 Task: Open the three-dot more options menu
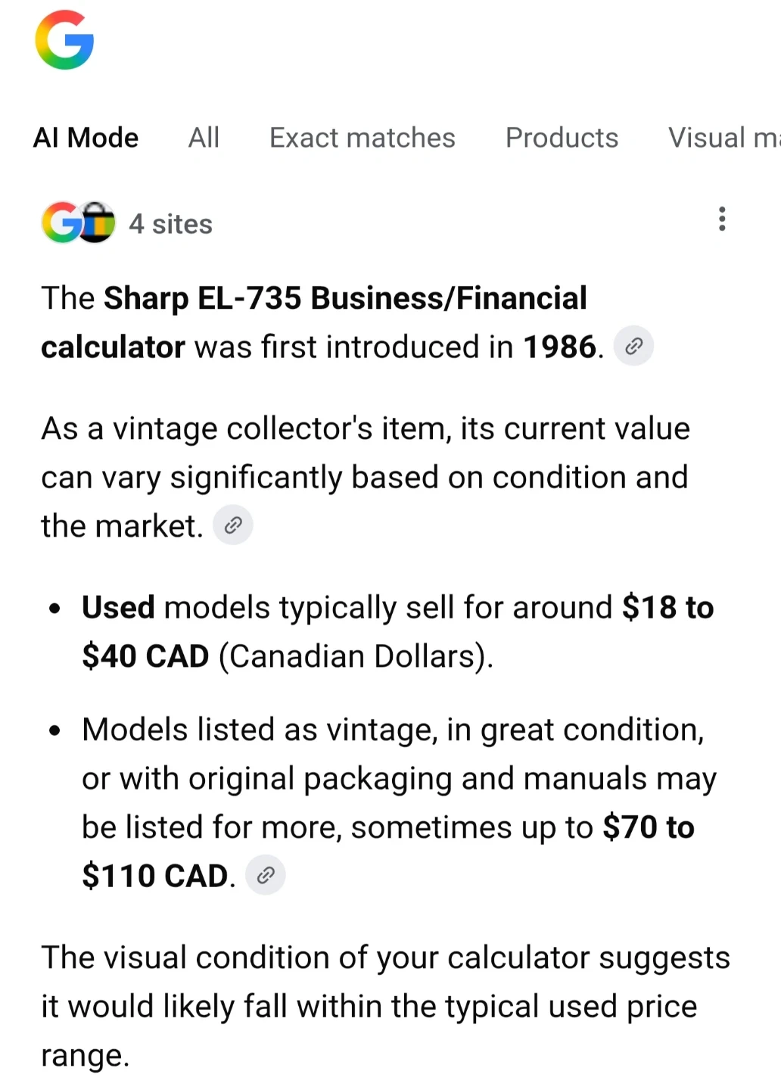click(x=722, y=220)
